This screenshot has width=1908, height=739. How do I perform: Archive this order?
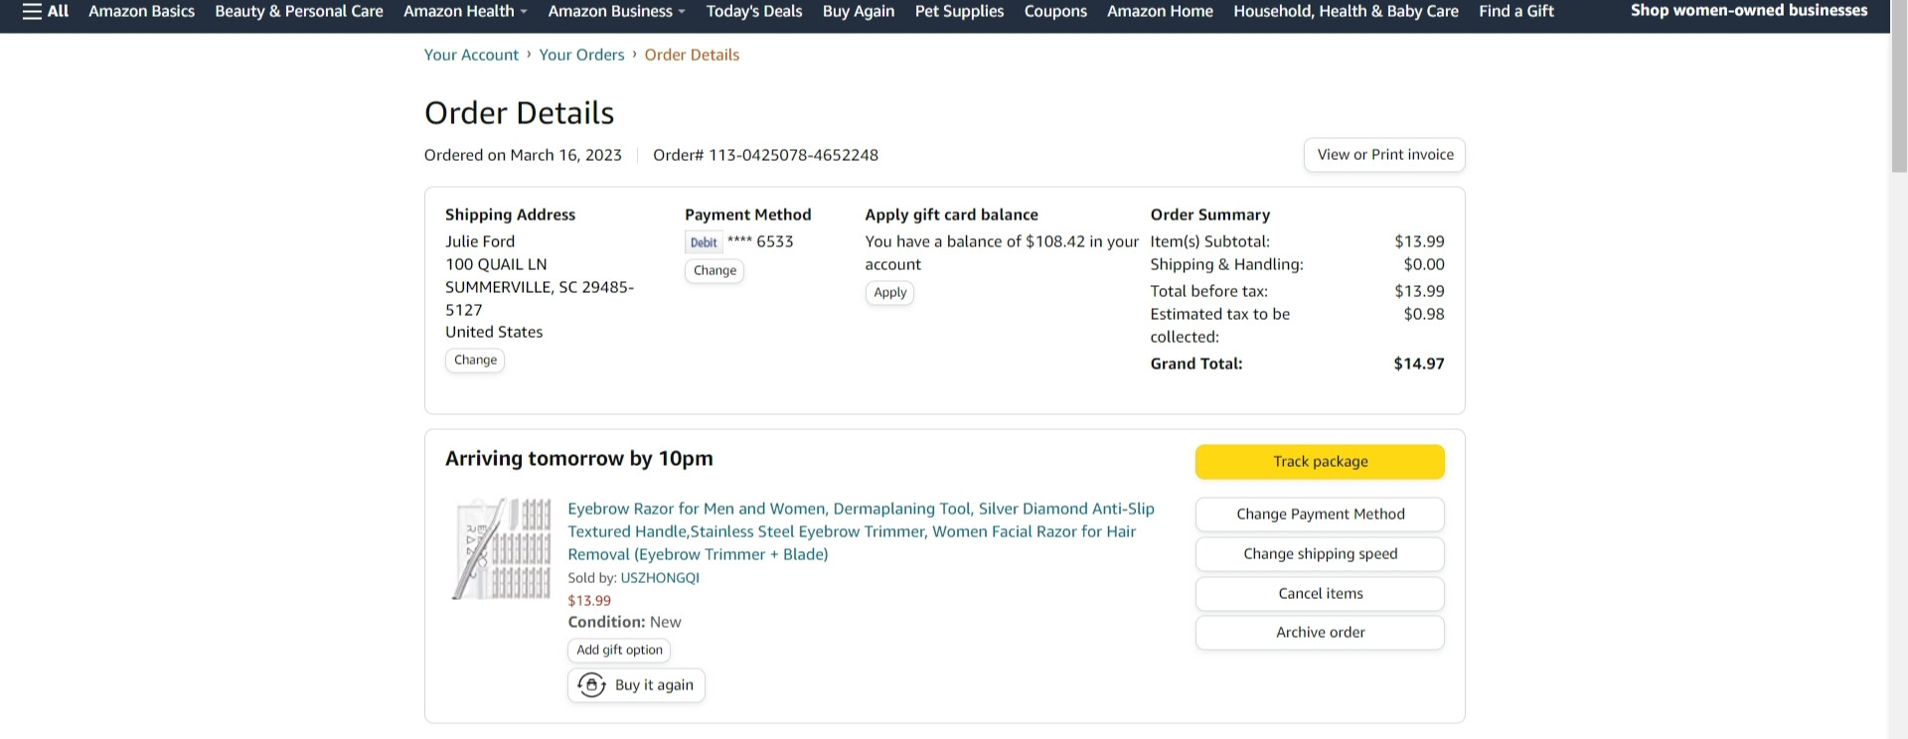1320,633
